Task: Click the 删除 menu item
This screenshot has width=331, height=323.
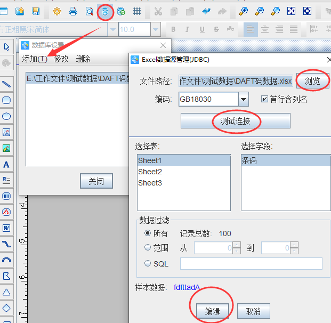Action: click(83, 59)
